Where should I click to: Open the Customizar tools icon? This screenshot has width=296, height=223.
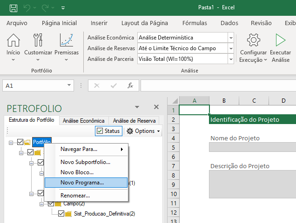(x=38, y=40)
